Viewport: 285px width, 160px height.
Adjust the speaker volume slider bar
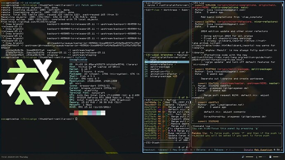(x=249, y=157)
